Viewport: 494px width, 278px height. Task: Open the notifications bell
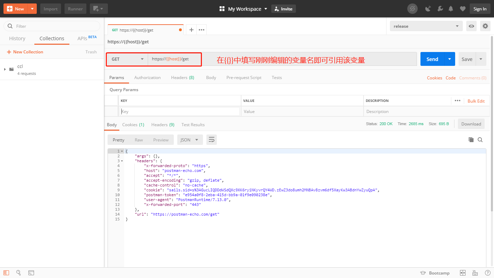(451, 9)
